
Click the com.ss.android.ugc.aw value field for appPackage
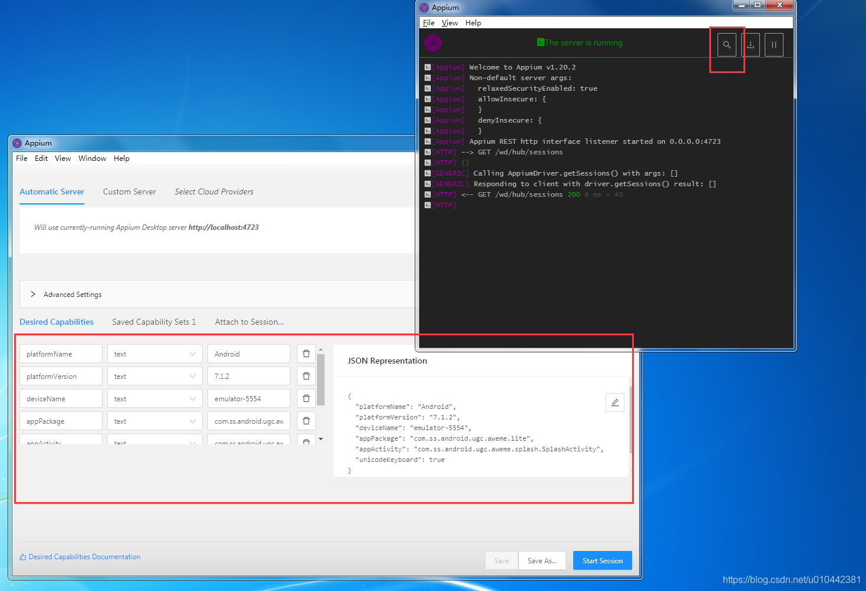[249, 421]
